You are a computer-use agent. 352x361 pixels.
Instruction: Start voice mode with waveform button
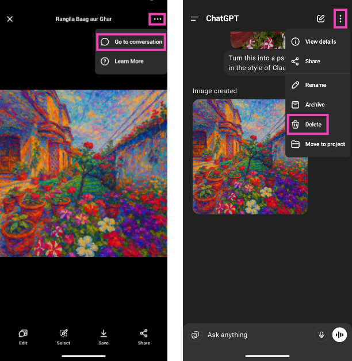tap(339, 335)
